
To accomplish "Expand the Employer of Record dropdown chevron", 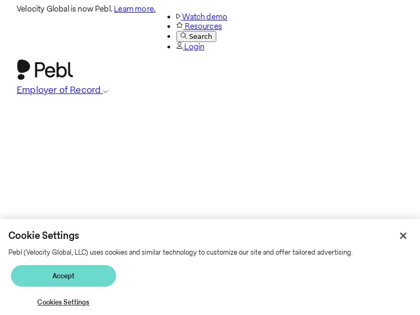I will [106, 91].
